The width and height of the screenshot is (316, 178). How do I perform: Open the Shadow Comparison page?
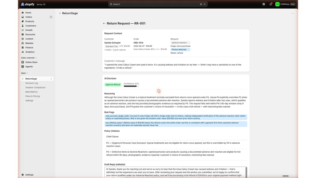(x=35, y=87)
